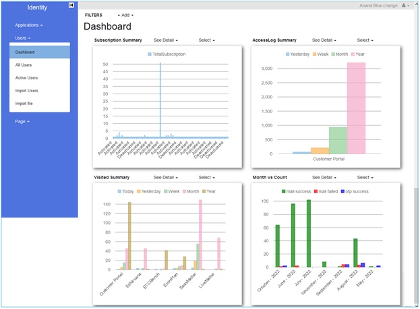Open See Detail for Subscription Summary
The height and width of the screenshot is (309, 420).
(x=166, y=40)
